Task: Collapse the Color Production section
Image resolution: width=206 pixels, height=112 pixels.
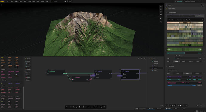Action: click(x=167, y=13)
